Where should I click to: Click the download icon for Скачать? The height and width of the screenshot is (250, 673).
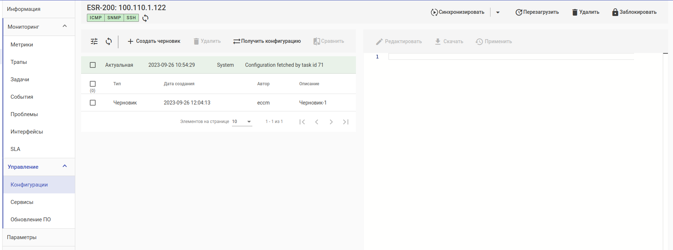pos(438,42)
